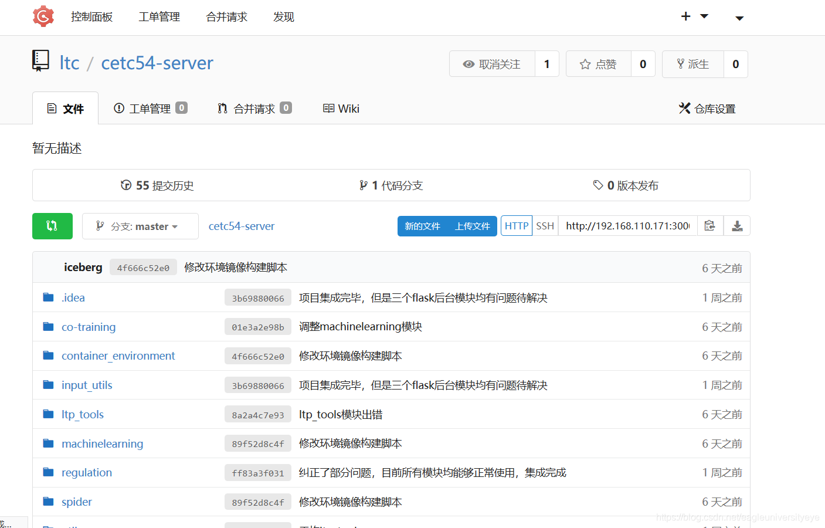Image resolution: width=825 pixels, height=528 pixels.
Task: Switch to the 文件 tab
Action: click(65, 109)
